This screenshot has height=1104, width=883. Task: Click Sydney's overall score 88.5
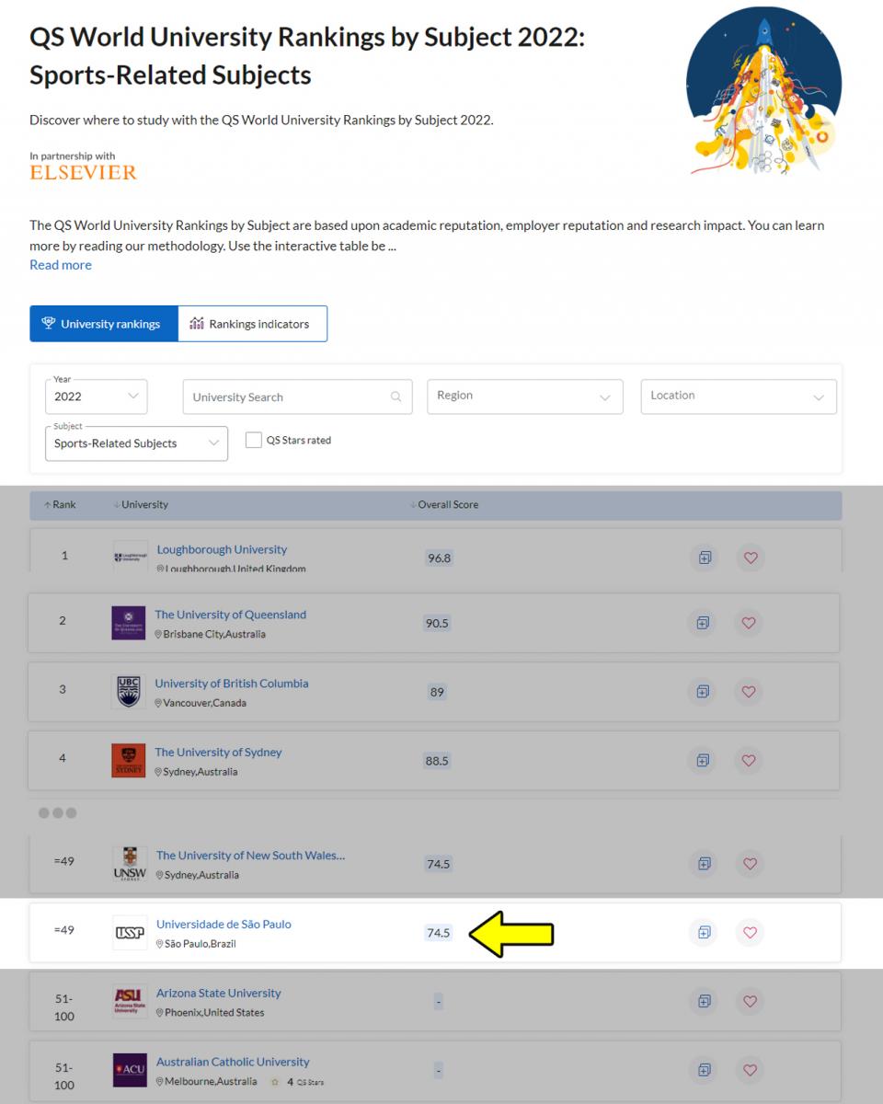tap(437, 761)
